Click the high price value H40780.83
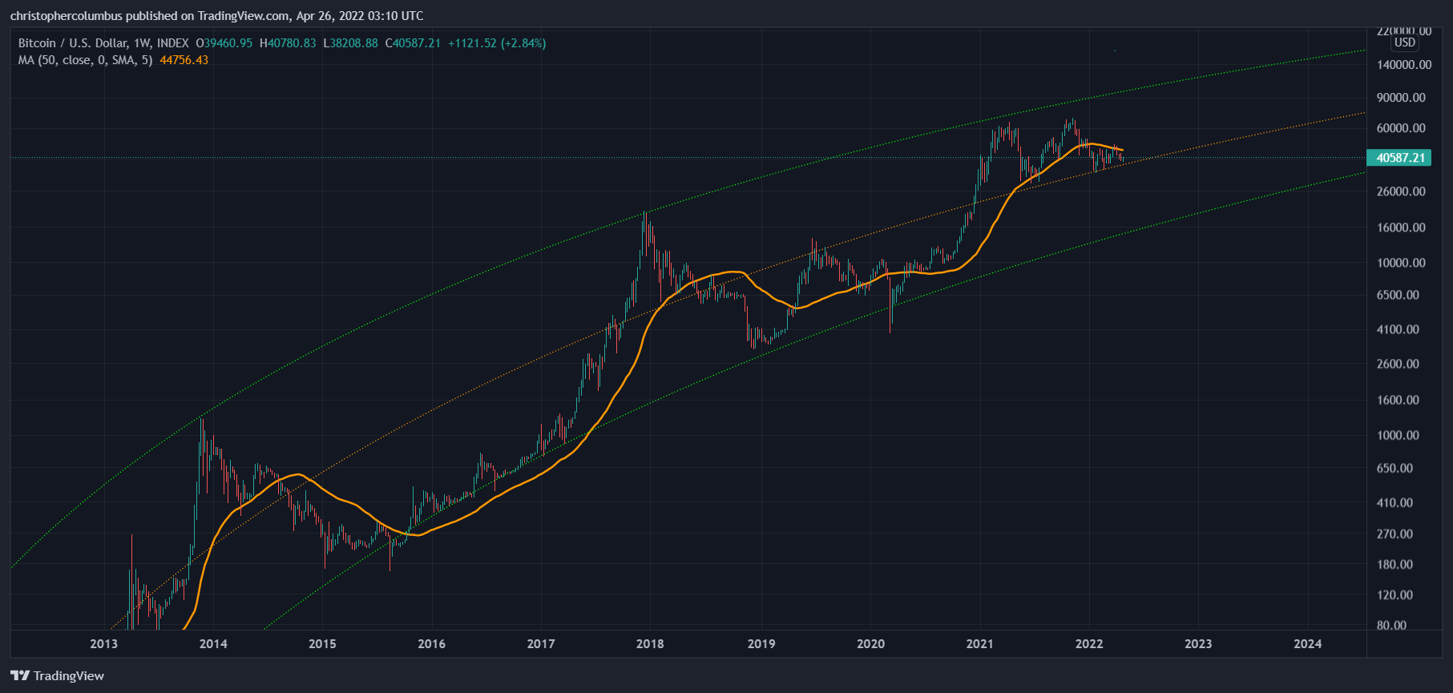Viewport: 1453px width, 693px height. click(x=288, y=43)
